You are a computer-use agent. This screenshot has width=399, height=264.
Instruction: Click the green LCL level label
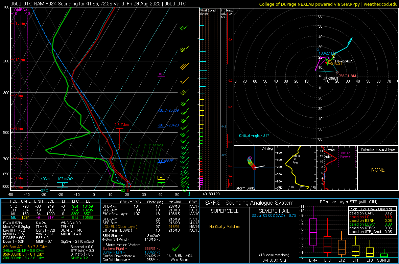click(x=161, y=185)
